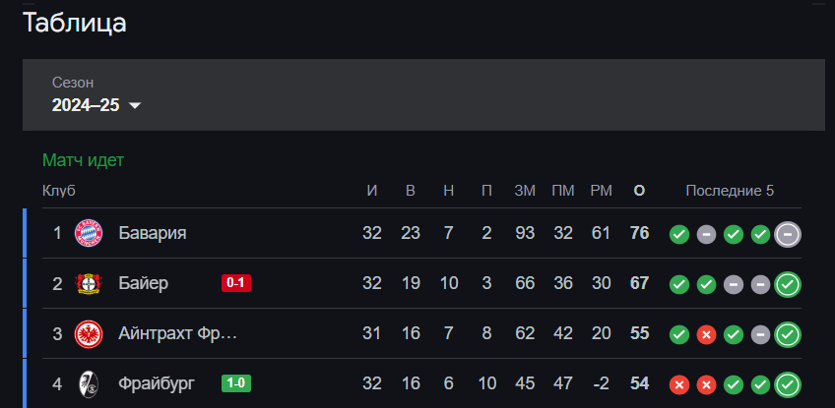Open the Байер team link
Viewport: 835px width, 408px height.
[144, 284]
